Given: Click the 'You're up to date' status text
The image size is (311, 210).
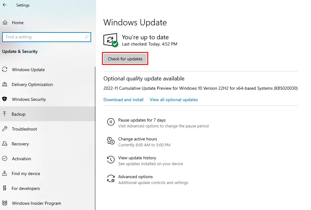Looking at the screenshot, I should tap(145, 37).
